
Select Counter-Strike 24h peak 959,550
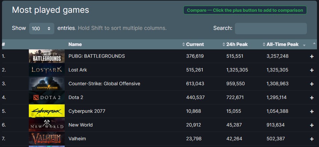click(236, 84)
